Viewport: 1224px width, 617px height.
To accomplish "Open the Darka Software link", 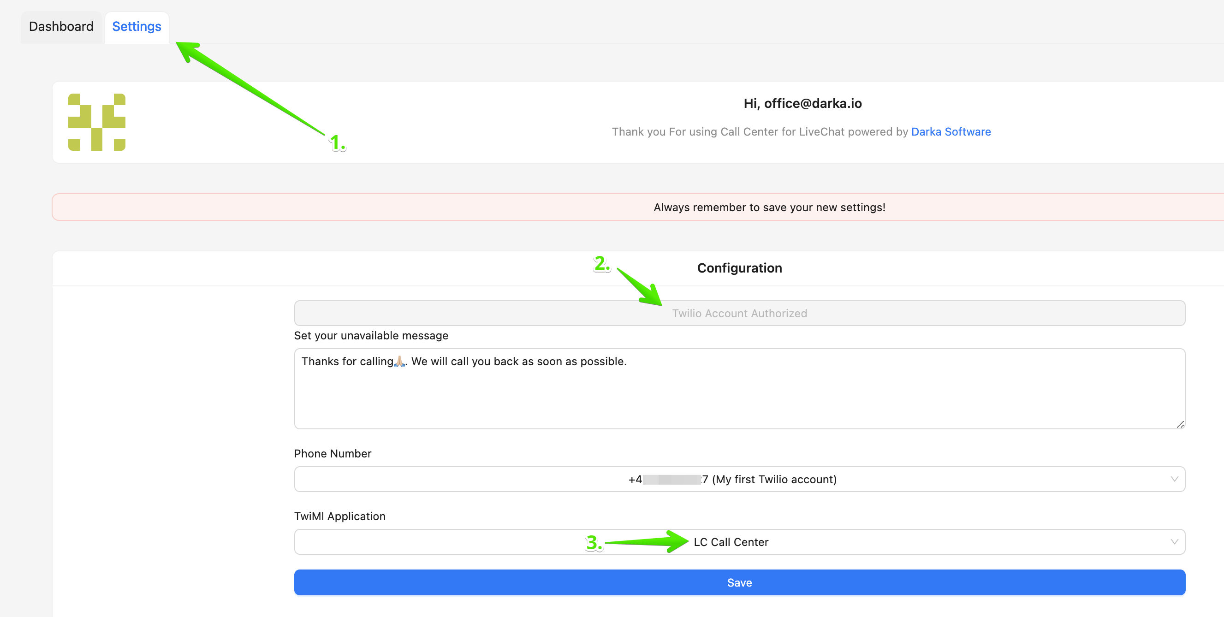I will tap(951, 131).
